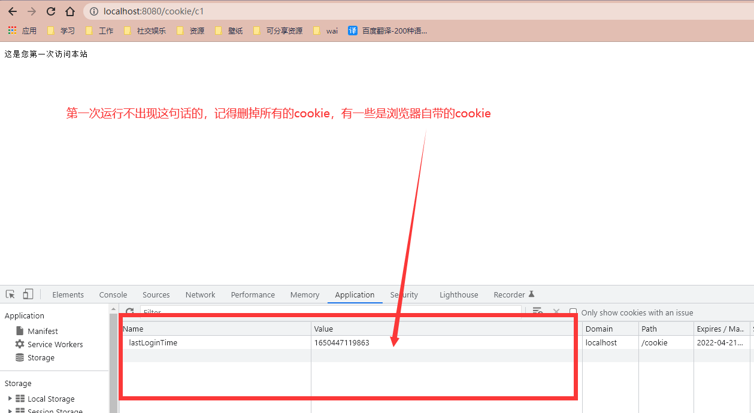Image resolution: width=754 pixels, height=413 pixels.
Task: Switch to the Network tab
Action: 200,294
